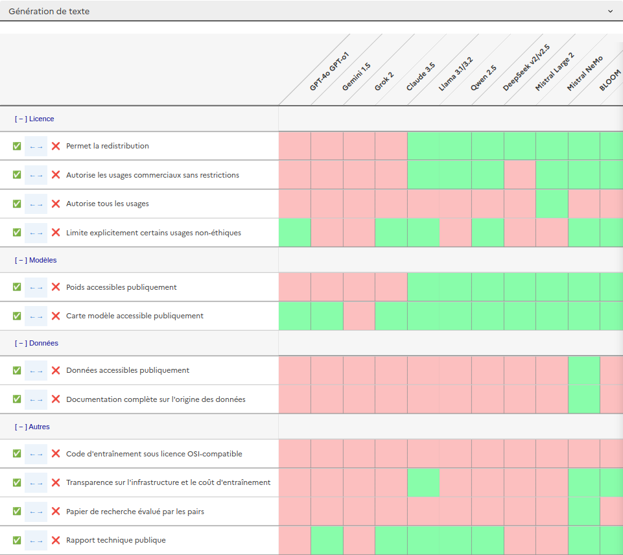623x555 pixels.
Task: Click the red X for Papier de recherche row
Action: [x=56, y=512]
